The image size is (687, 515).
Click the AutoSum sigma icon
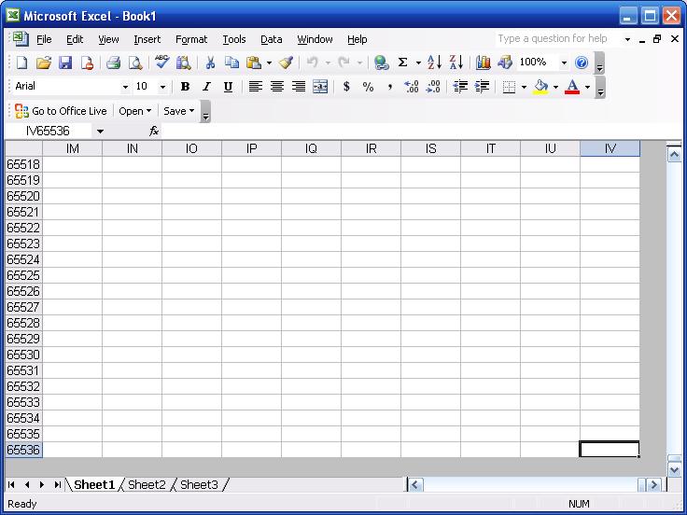pos(402,63)
